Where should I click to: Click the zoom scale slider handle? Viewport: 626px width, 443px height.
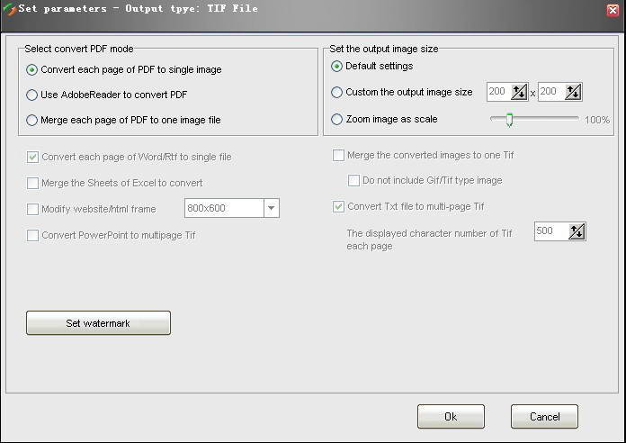tap(509, 119)
